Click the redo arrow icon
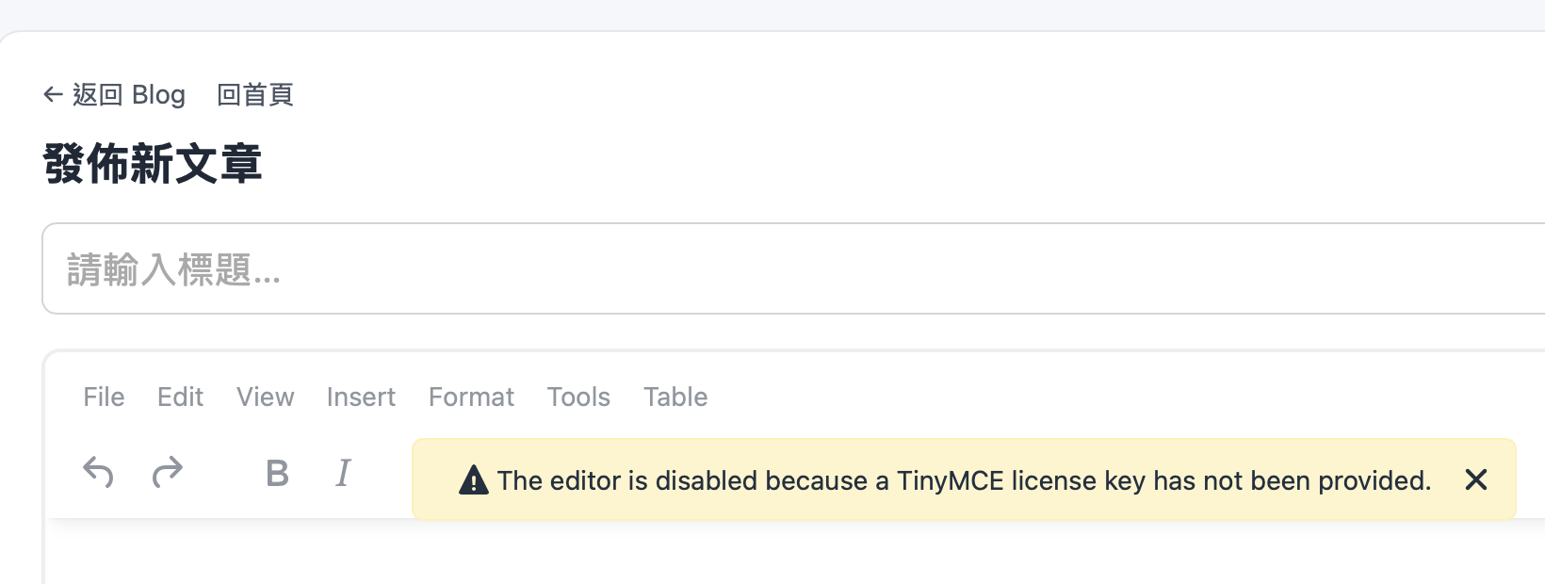This screenshot has width=1545, height=584. [168, 472]
